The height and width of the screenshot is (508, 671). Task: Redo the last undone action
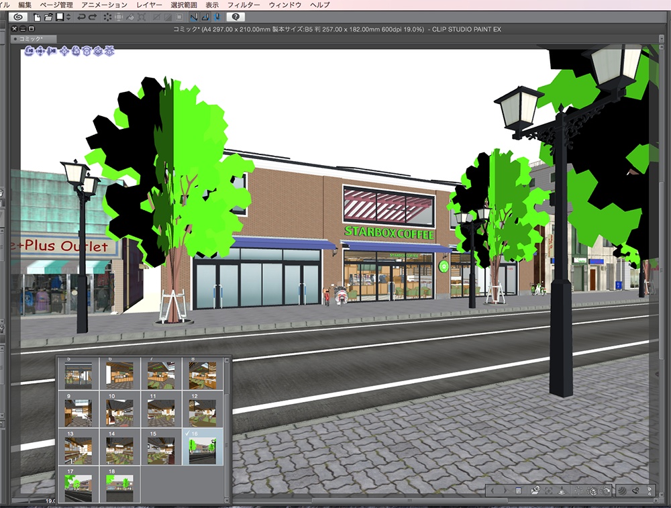92,17
